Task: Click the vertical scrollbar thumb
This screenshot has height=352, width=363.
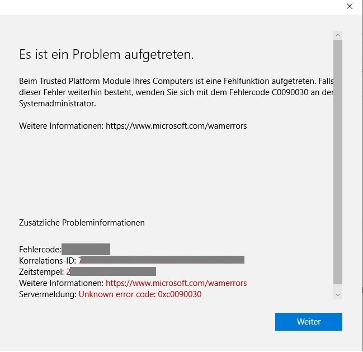Action: pyautogui.click(x=337, y=162)
